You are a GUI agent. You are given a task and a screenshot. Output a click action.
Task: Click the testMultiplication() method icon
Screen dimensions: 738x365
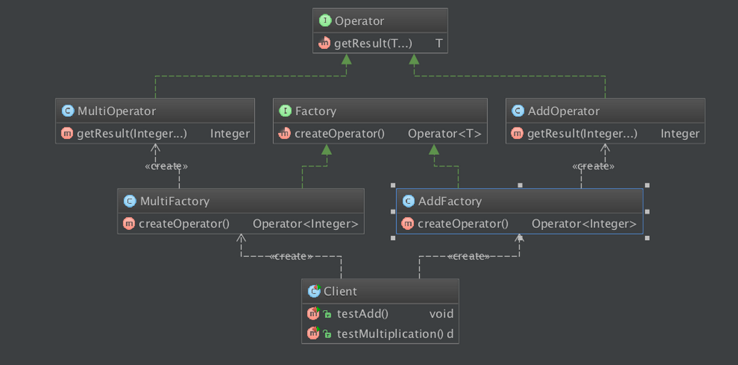313,334
